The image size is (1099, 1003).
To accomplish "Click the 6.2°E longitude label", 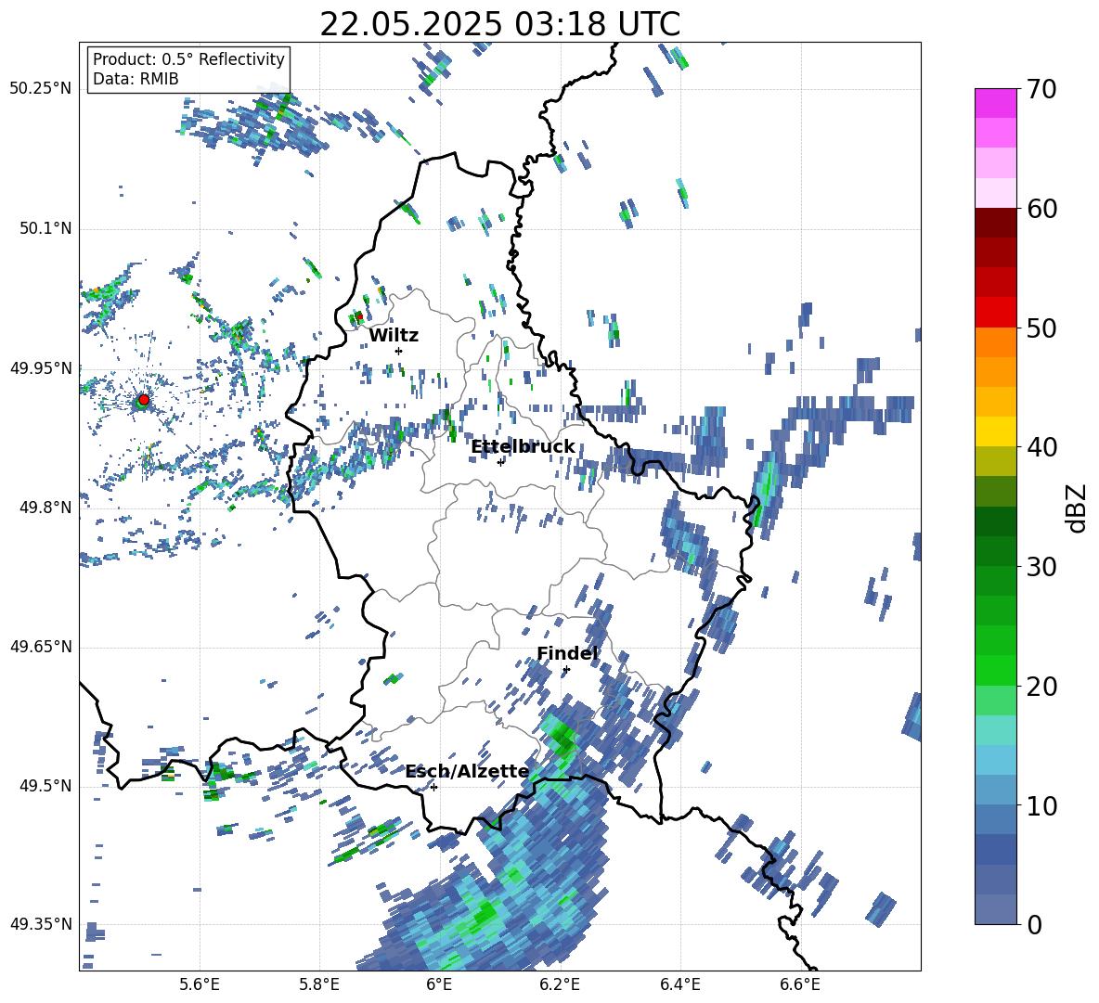I will (560, 985).
